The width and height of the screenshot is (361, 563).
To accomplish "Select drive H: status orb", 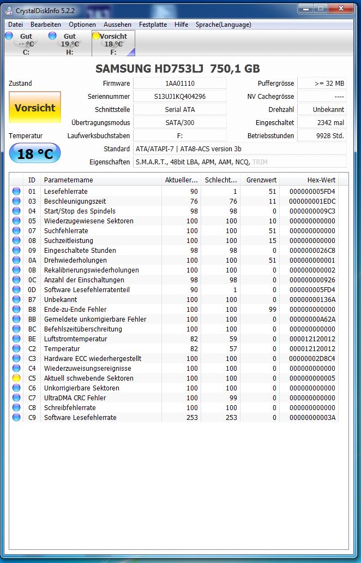I will [52, 35].
